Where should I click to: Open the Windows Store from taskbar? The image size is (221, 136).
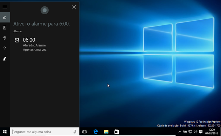coord(117,132)
